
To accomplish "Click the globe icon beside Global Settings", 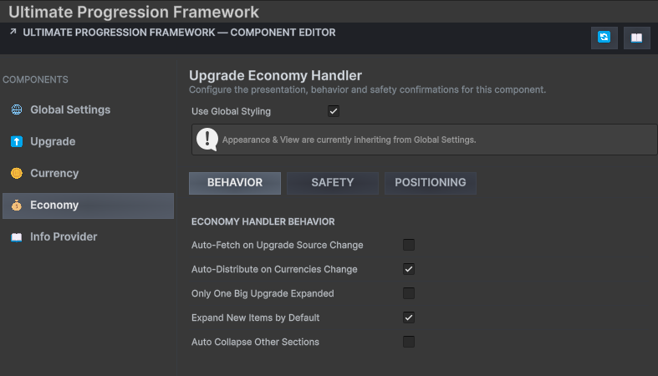I will (17, 109).
